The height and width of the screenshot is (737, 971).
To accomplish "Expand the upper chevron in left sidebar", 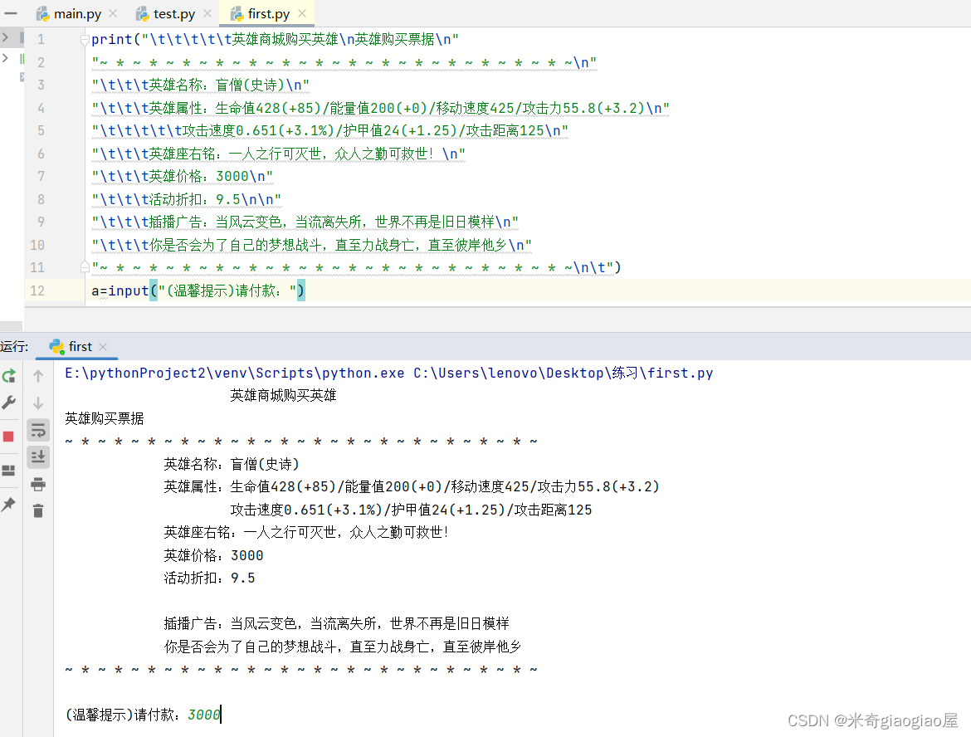I will pos(5,37).
